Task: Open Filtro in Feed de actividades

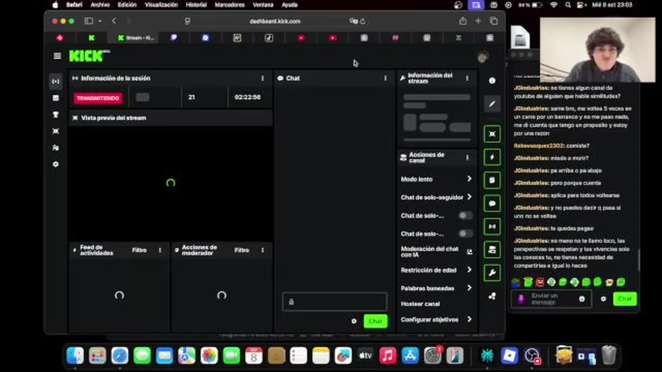Action: tap(139, 250)
